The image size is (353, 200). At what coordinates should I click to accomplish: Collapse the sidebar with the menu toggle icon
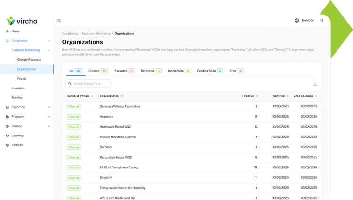pos(59,21)
